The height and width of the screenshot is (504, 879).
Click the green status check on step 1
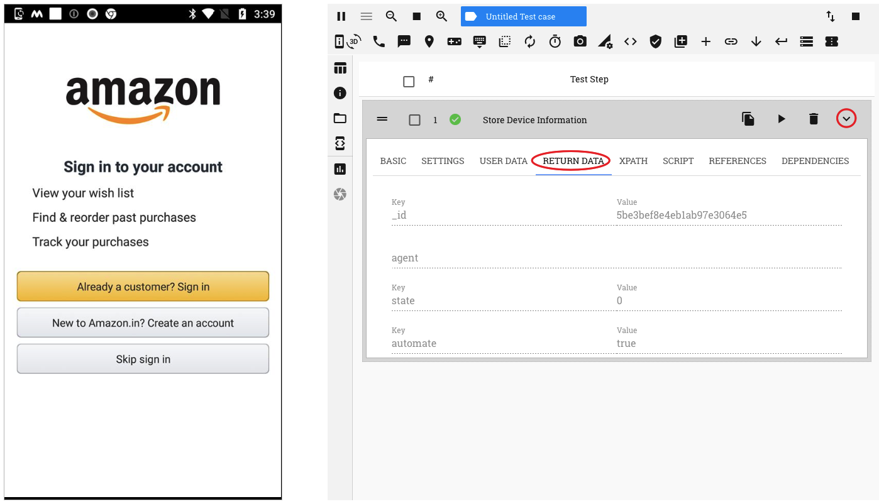click(x=455, y=119)
